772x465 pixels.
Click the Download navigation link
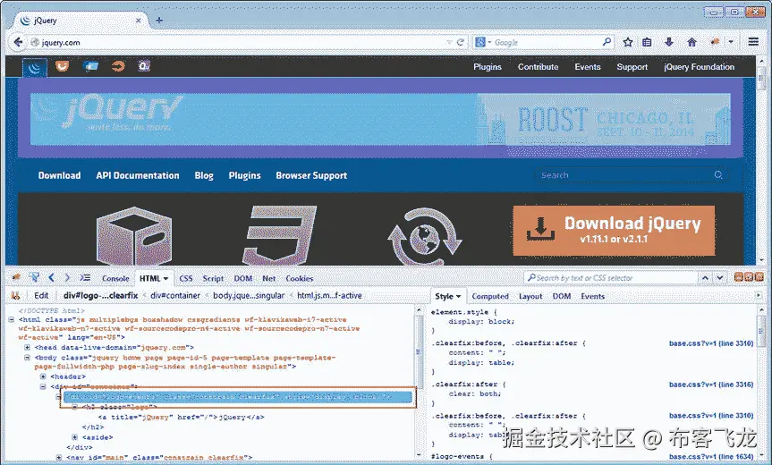click(x=60, y=175)
